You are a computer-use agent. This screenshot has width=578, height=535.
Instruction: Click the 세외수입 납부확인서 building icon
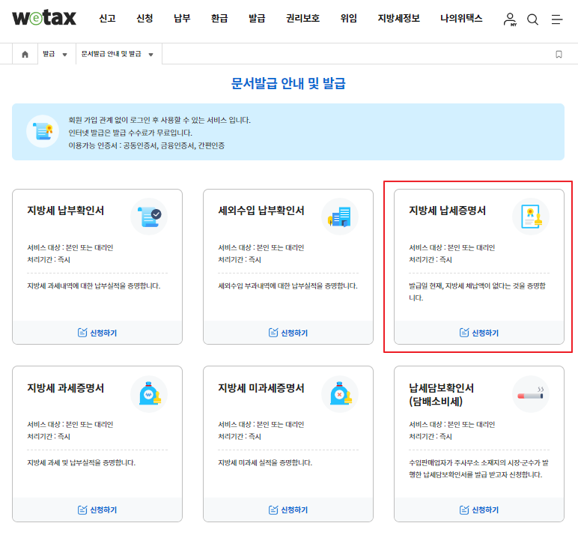click(340, 217)
